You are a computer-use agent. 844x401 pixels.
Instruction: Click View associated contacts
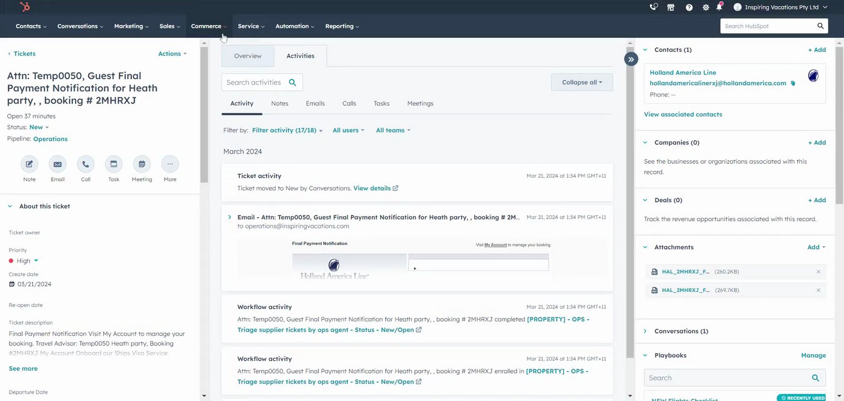[x=683, y=115]
